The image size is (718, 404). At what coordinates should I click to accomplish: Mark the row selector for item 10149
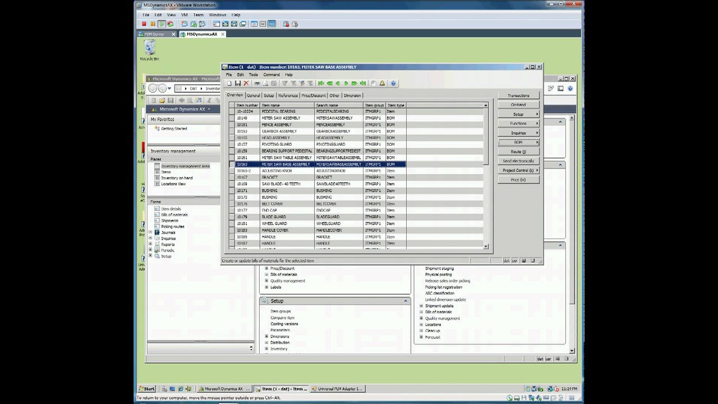(232, 118)
